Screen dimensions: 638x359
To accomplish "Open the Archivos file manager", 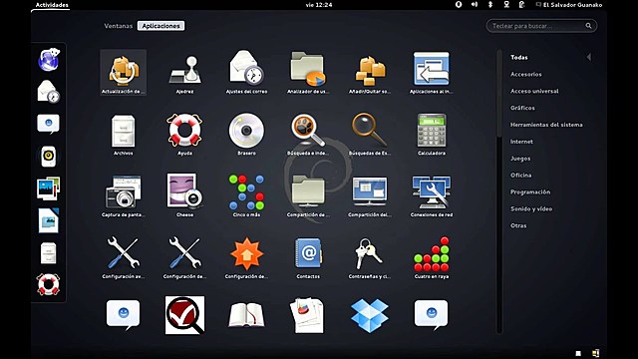I will pos(124,135).
